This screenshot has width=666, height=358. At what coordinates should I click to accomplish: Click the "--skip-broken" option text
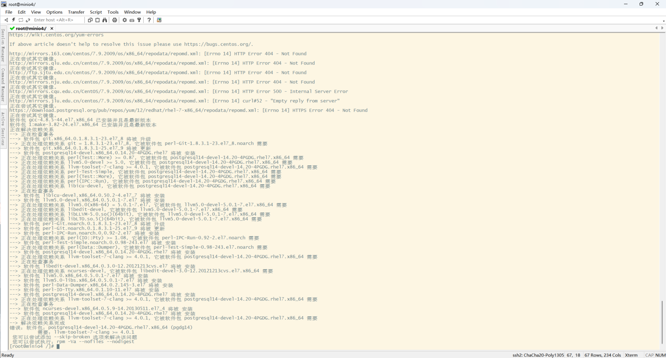pos(72,337)
